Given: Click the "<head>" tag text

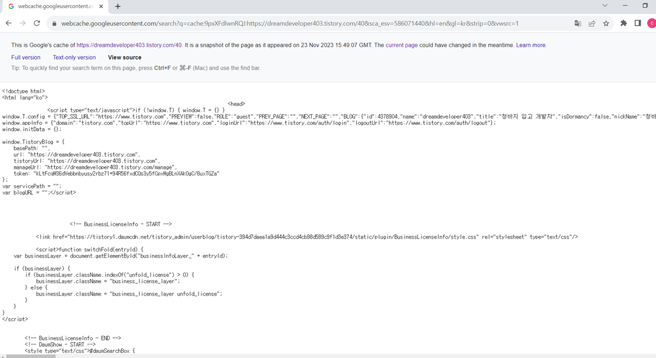Looking at the screenshot, I should [236, 104].
